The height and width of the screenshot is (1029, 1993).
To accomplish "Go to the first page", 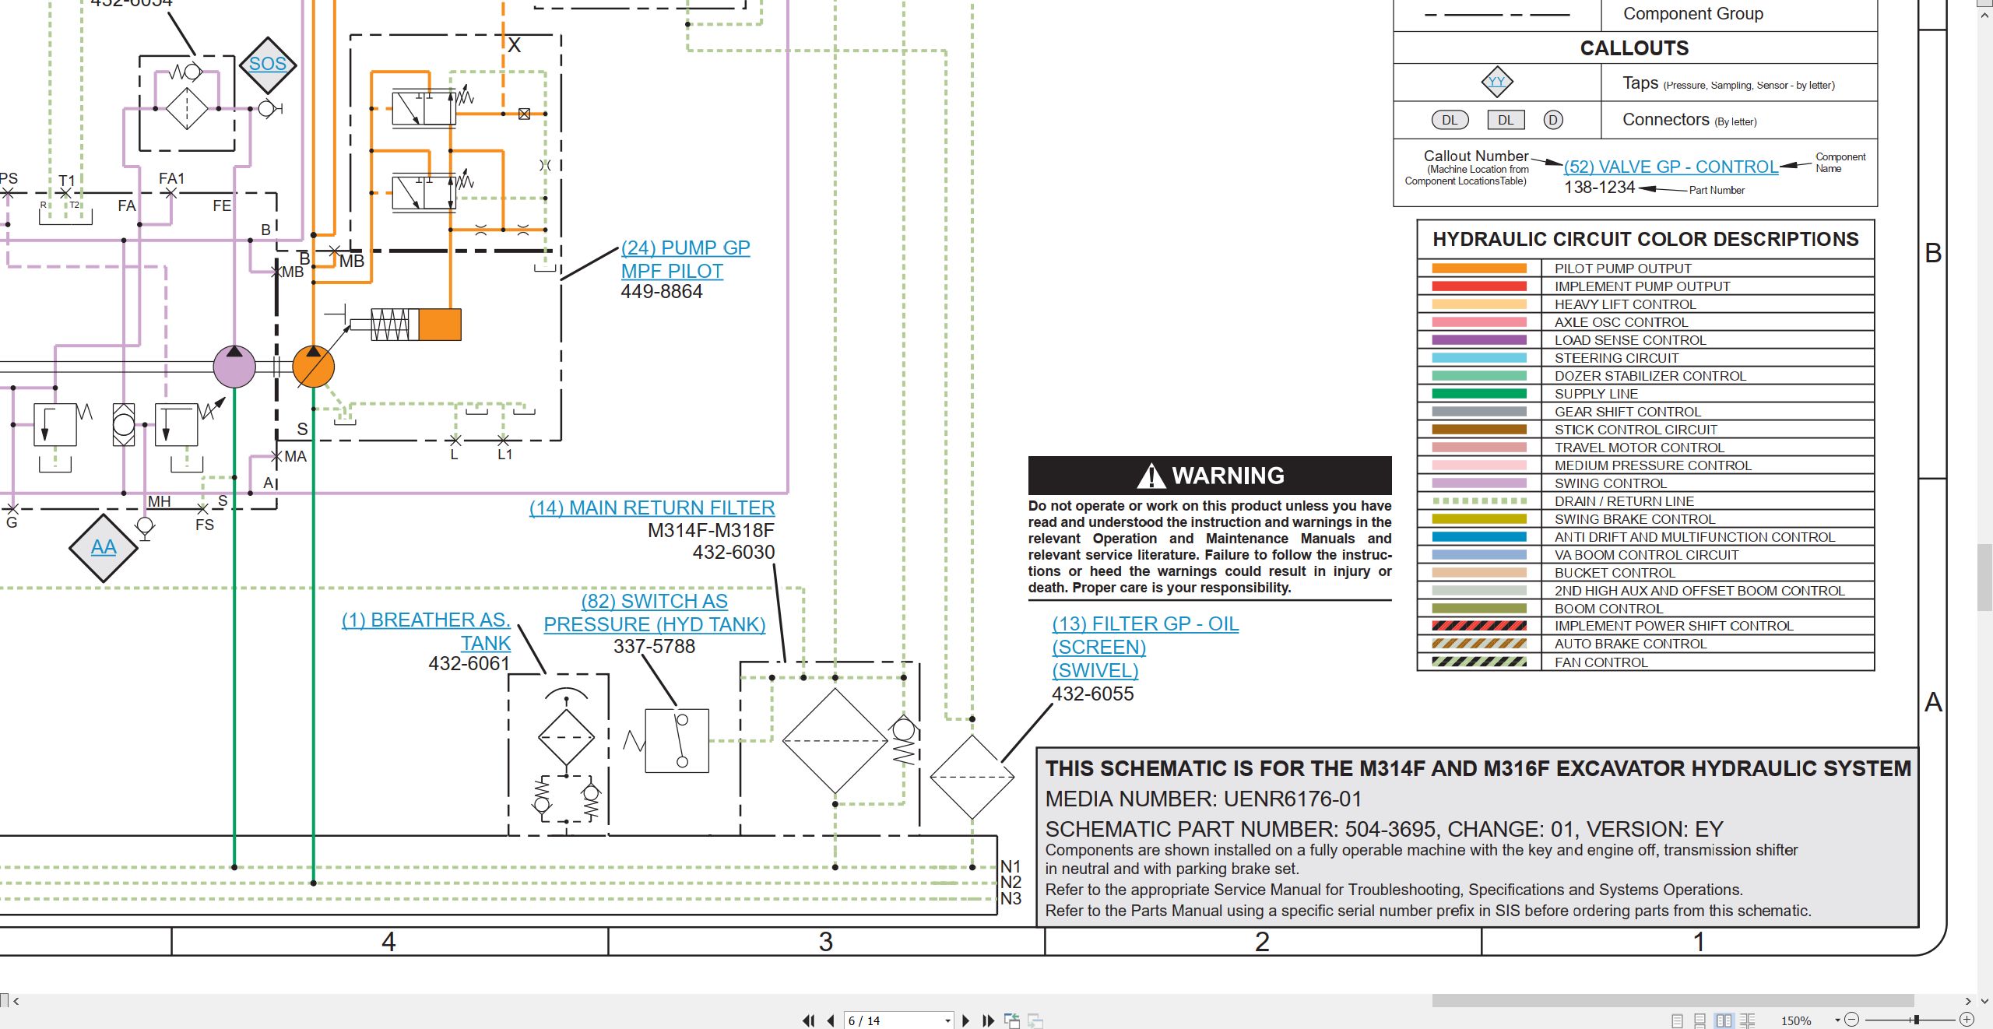I will point(809,1020).
